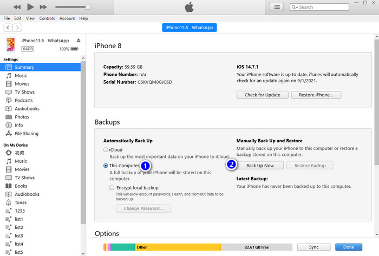Image resolution: width=379 pixels, height=256 pixels.
Task: Select Summary in Settings sidebar
Action: point(40,67)
